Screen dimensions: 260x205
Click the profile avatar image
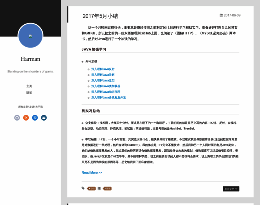tap(30, 36)
